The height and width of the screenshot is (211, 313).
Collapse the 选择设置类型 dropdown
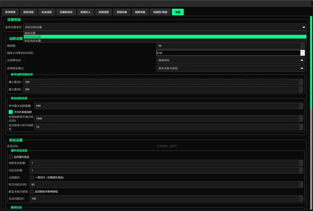point(304,27)
